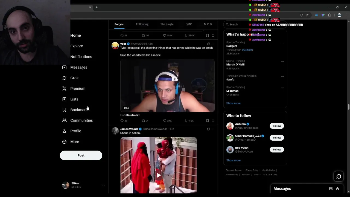The image size is (350, 197).
Task: Click the white Post button
Action: pyautogui.click(x=81, y=155)
